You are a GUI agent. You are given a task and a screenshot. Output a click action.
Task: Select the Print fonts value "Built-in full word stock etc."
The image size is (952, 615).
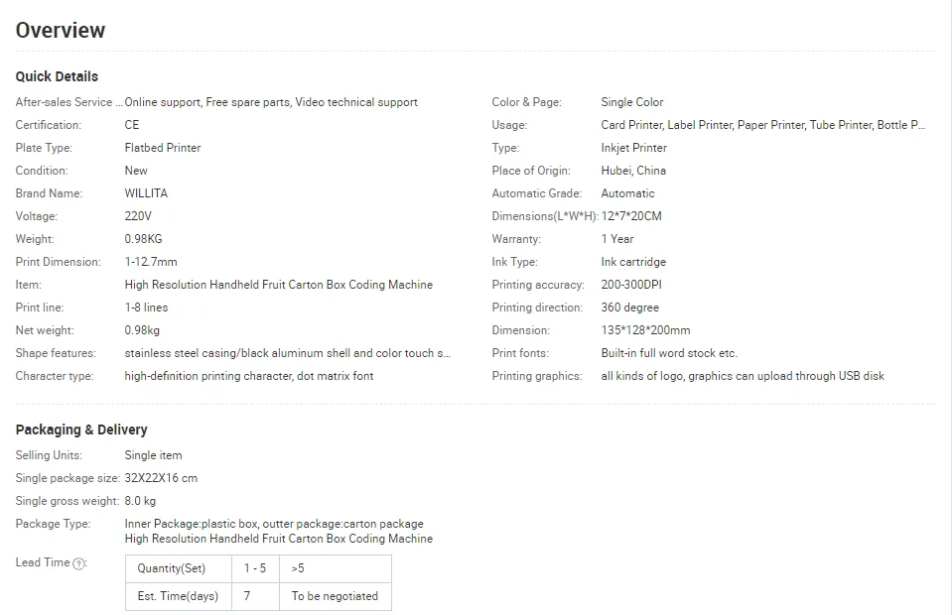tap(669, 353)
